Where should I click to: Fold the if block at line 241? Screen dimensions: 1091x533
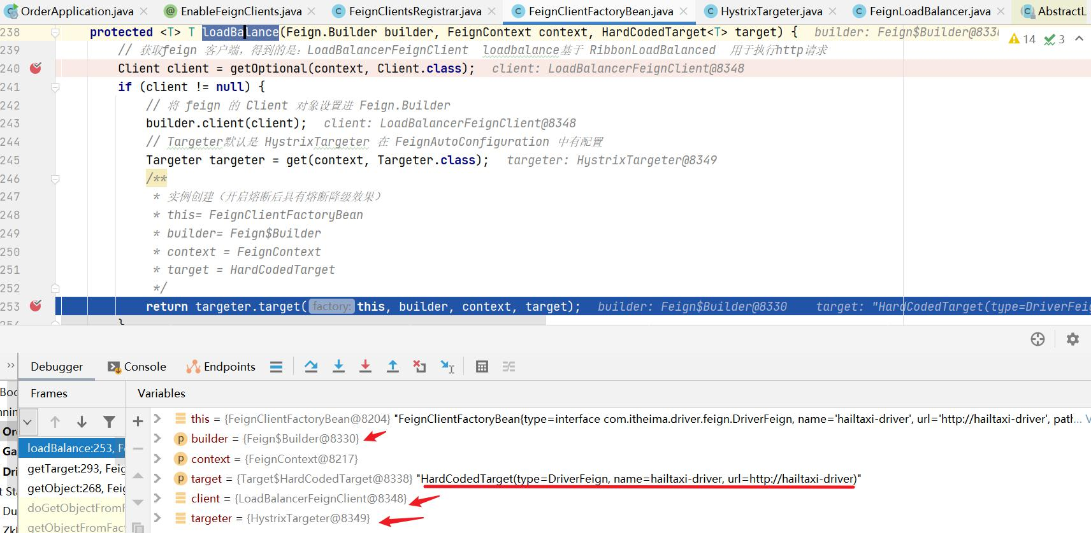[55, 87]
